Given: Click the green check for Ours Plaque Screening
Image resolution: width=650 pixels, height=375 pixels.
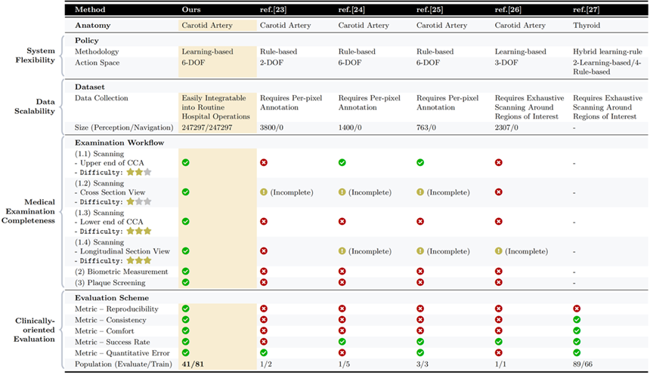Looking at the screenshot, I should pyautogui.click(x=186, y=282).
